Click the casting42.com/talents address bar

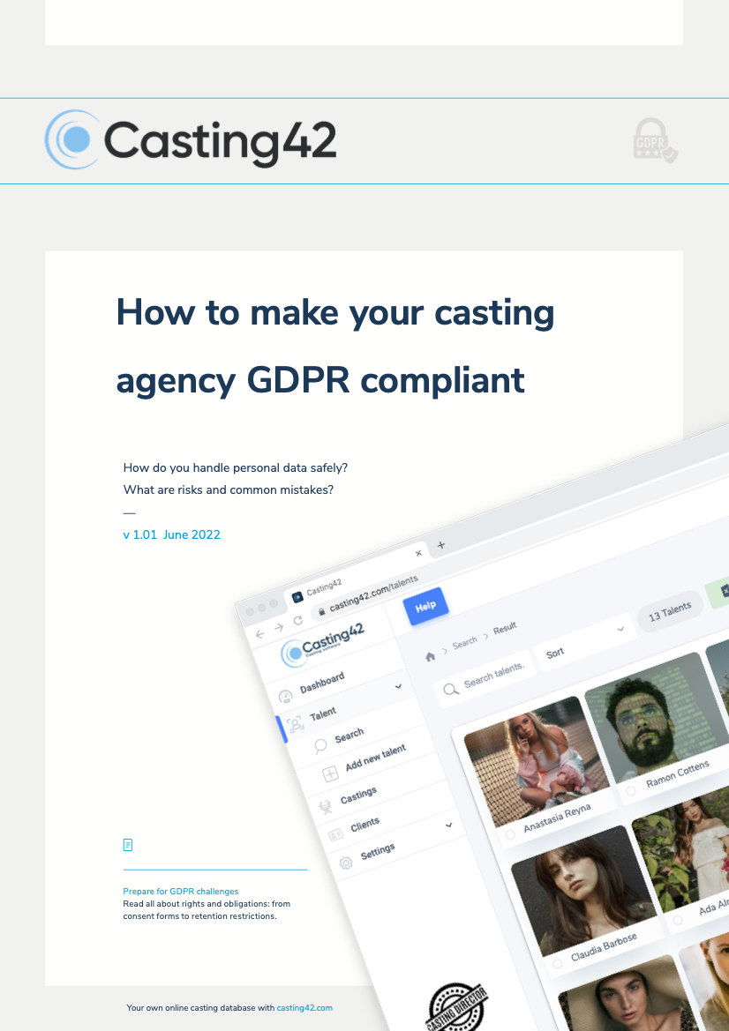pos(373,593)
